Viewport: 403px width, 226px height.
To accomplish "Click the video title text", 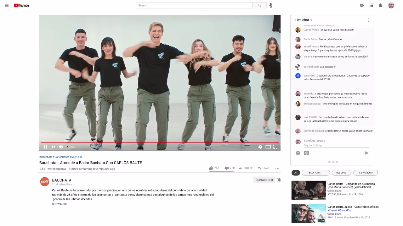I will point(91,163).
